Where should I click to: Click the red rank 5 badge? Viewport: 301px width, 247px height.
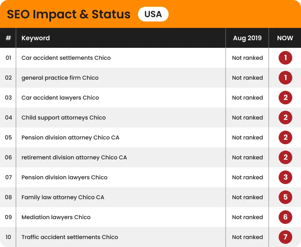(x=285, y=197)
